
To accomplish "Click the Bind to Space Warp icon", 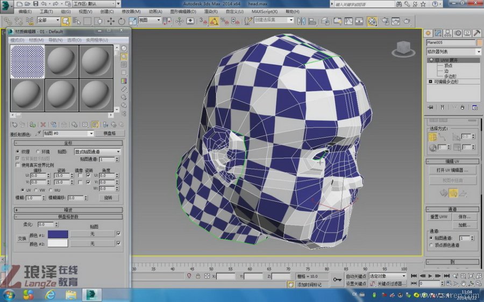I will click(30, 21).
